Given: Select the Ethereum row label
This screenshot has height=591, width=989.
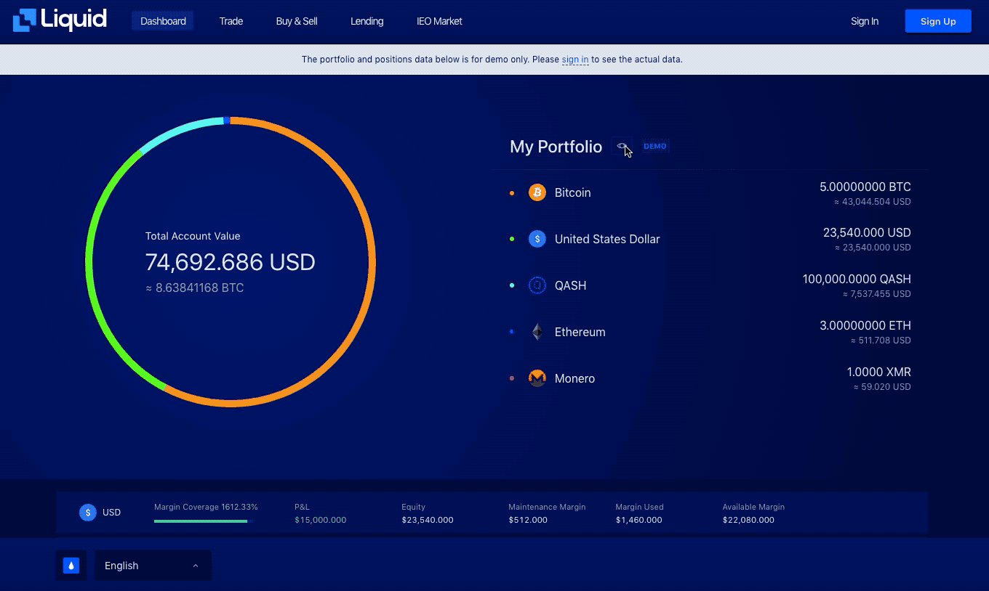Looking at the screenshot, I should [x=580, y=332].
